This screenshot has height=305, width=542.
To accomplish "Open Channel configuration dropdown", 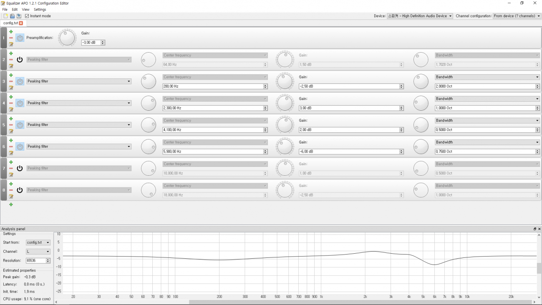I will [517, 16].
